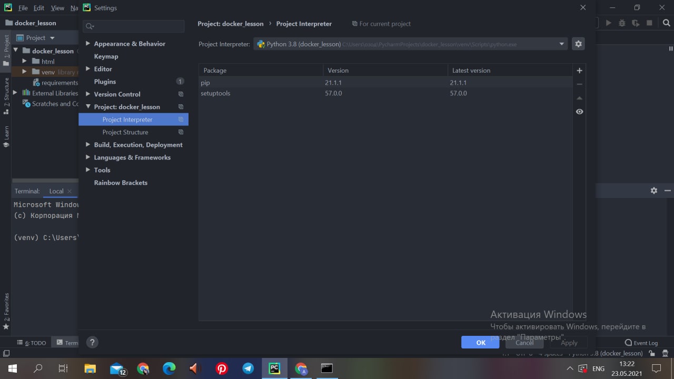Expand the Editor settings section
The width and height of the screenshot is (674, 379).
tap(88, 69)
